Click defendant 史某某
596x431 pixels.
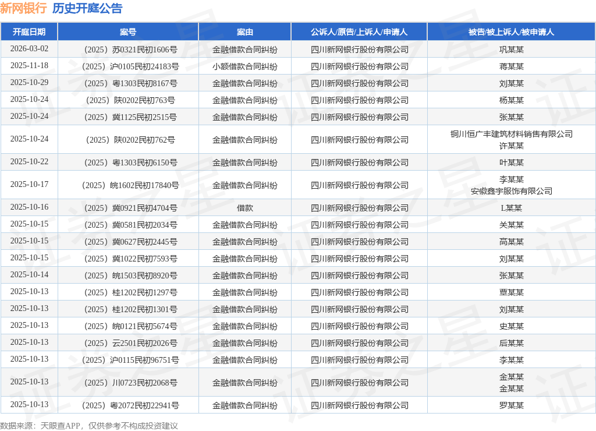coord(511,326)
